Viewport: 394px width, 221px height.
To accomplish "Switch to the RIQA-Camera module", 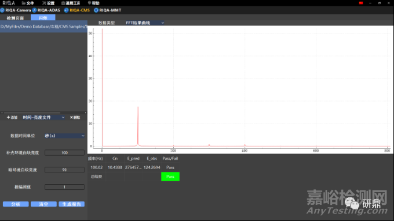I will (15, 10).
